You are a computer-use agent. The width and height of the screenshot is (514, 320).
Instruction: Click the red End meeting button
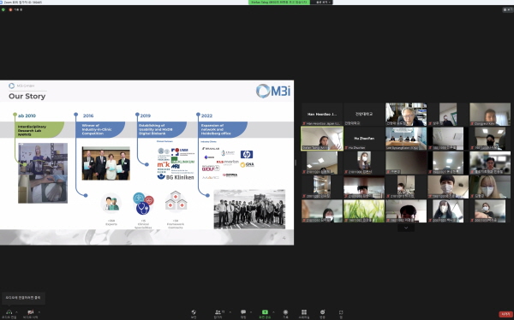505,314
